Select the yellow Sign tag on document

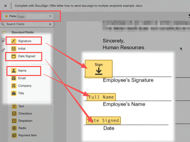(99, 69)
